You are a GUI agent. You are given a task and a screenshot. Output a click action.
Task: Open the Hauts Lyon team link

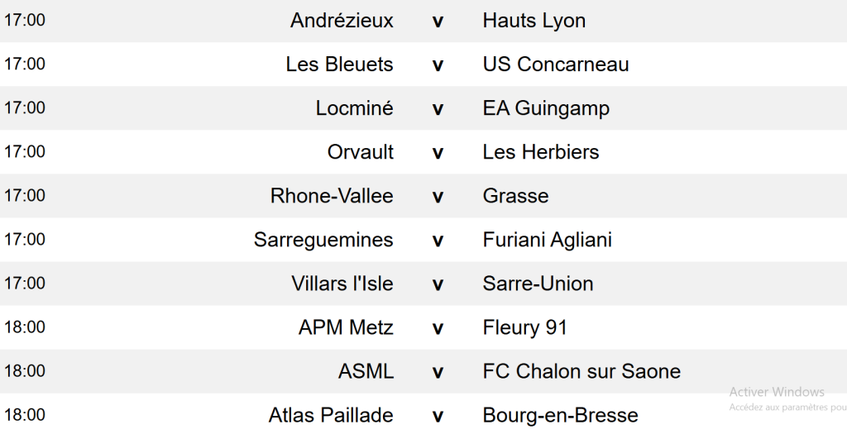pyautogui.click(x=534, y=21)
